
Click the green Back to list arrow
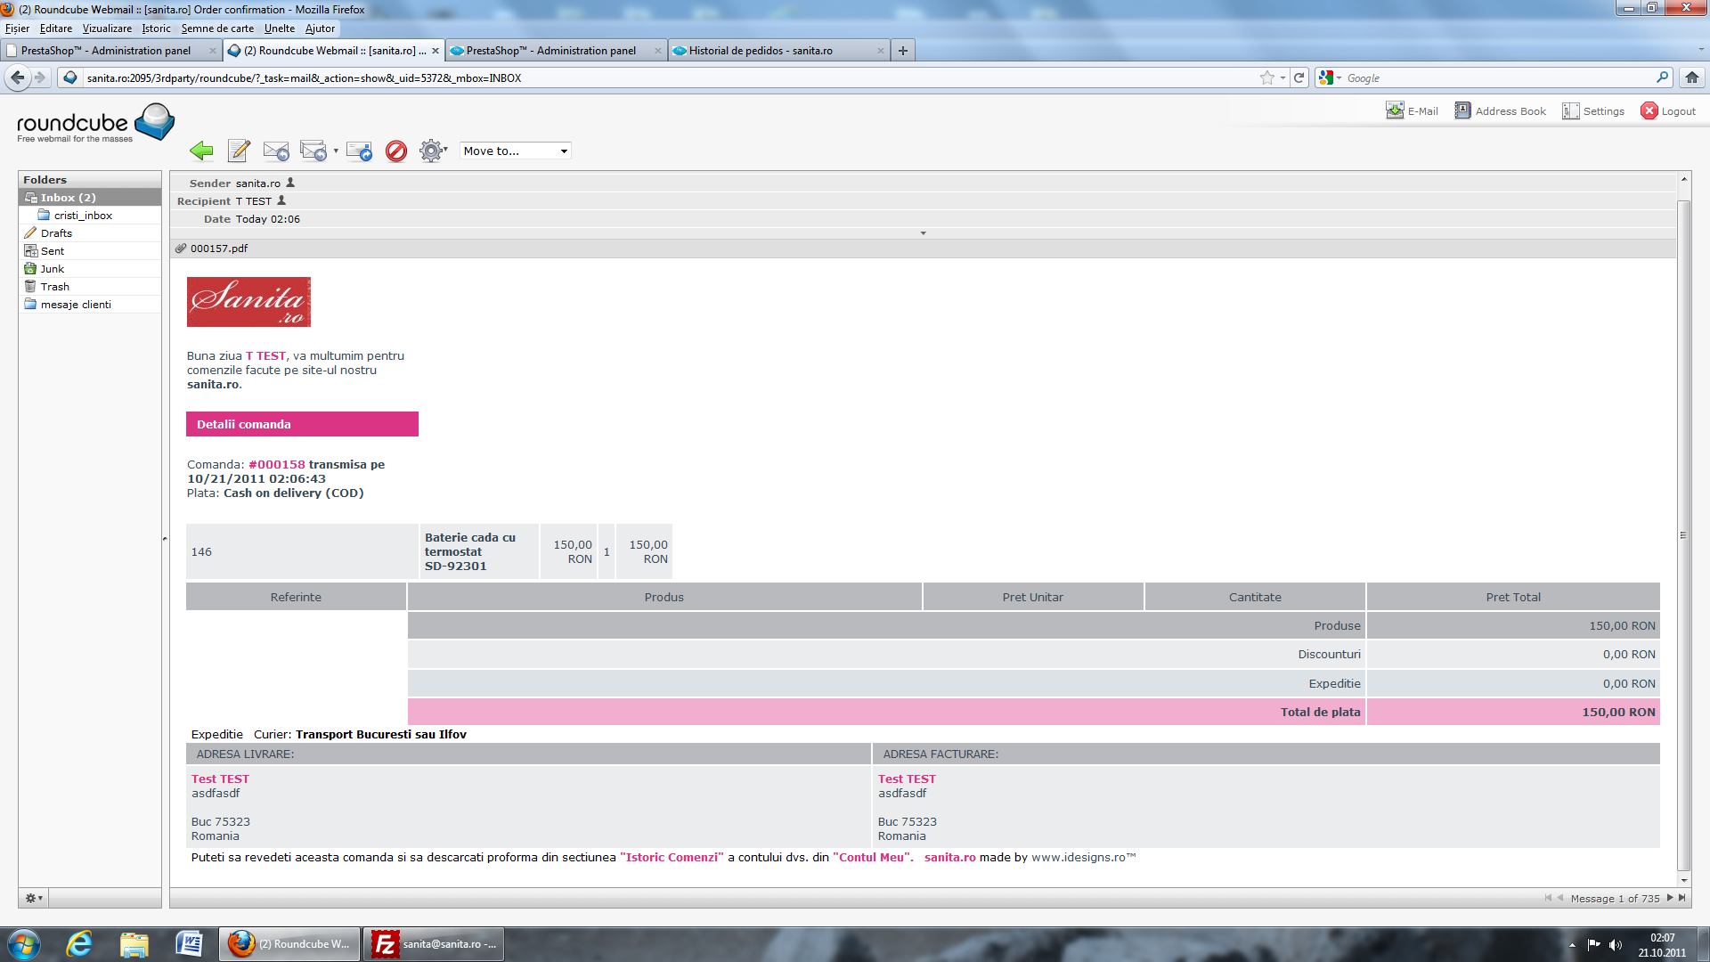coord(201,151)
